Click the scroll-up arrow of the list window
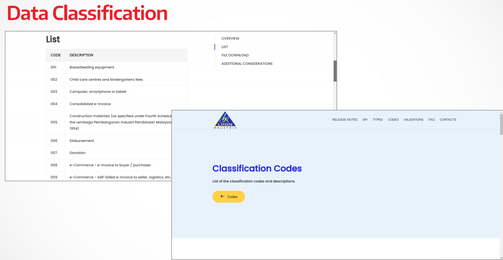Viewport: 503px width, 260px height. (x=335, y=33)
